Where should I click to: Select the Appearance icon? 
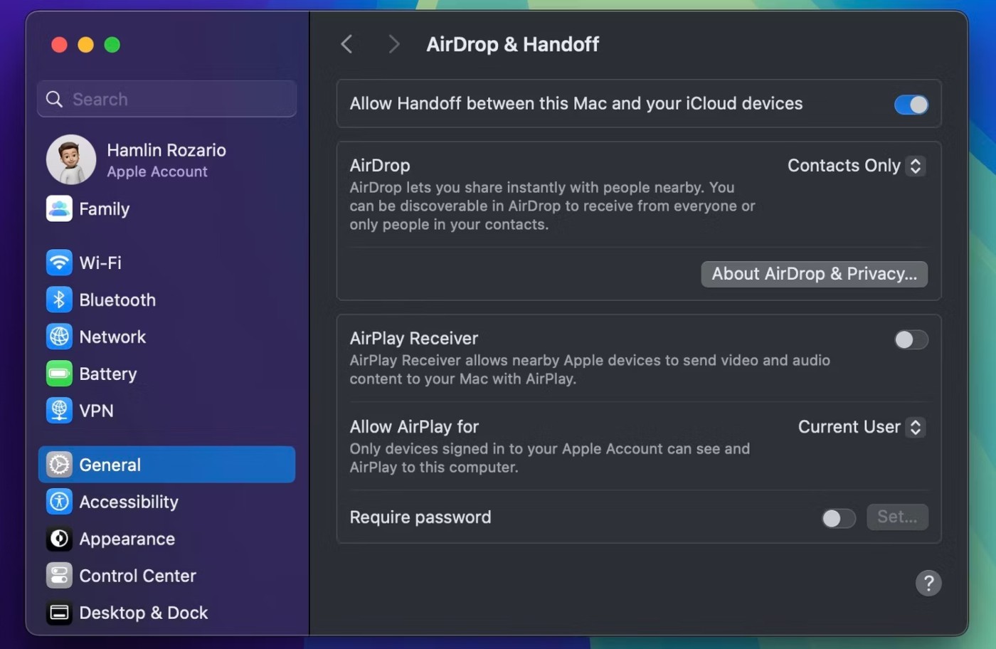[x=59, y=539]
